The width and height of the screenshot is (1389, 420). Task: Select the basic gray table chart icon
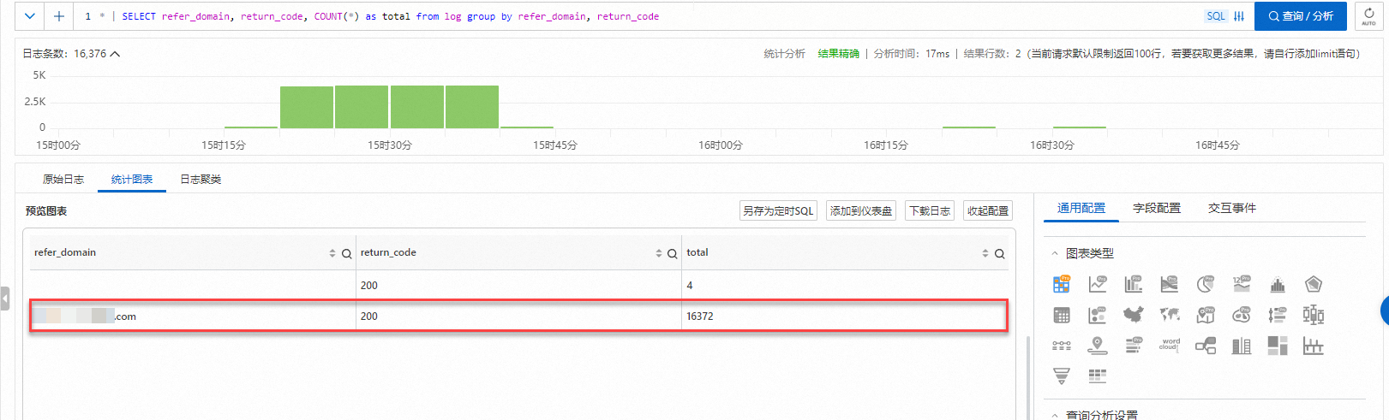click(x=1062, y=316)
